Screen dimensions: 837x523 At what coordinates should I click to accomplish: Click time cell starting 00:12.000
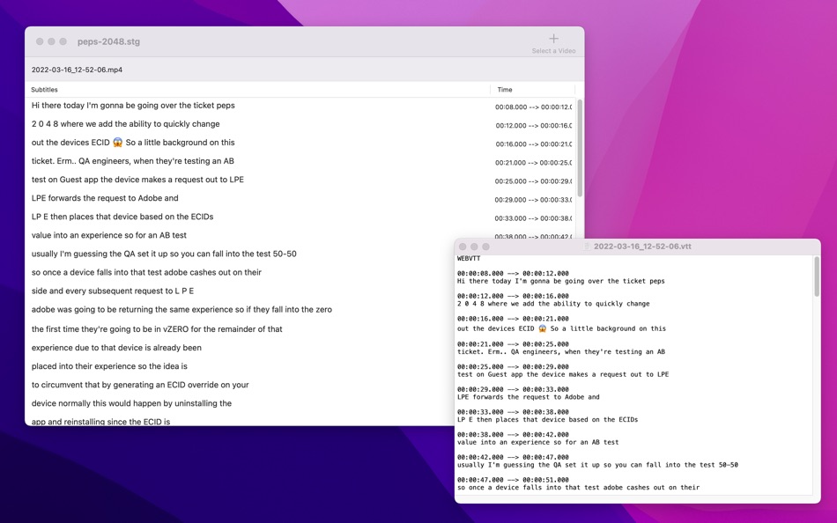[533, 126]
